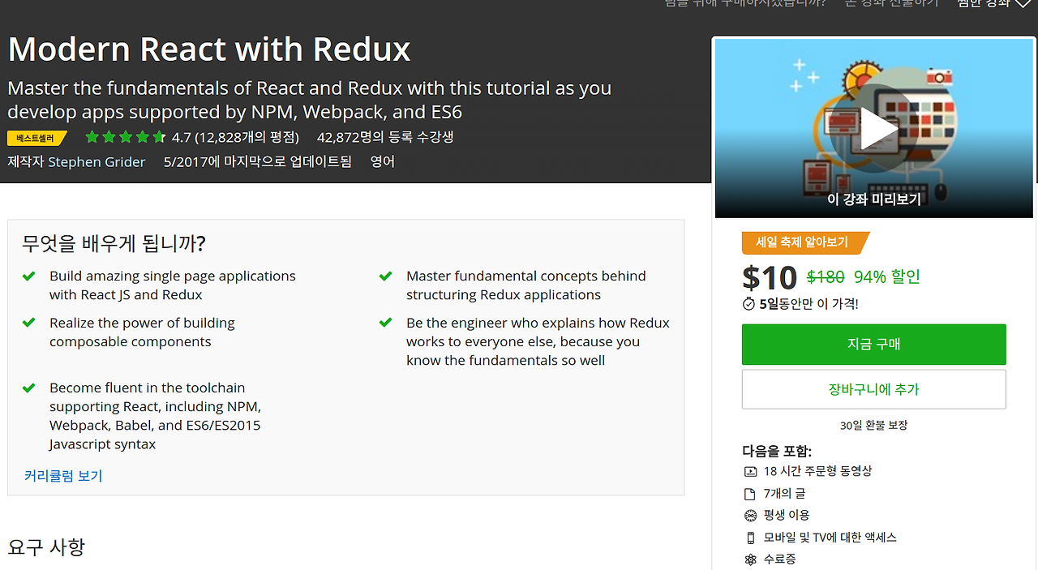Click the document icon beside 7개의 글
This screenshot has height=570, width=1038.
750,493
